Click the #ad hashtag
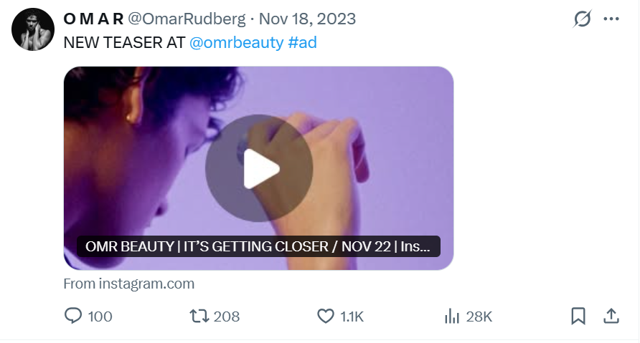The width and height of the screenshot is (640, 343). click(x=302, y=43)
